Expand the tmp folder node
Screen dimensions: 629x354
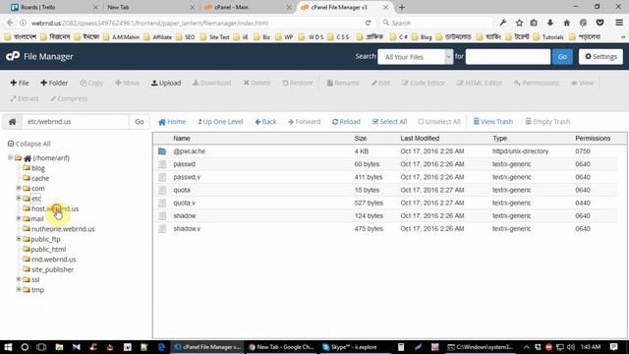click(19, 289)
